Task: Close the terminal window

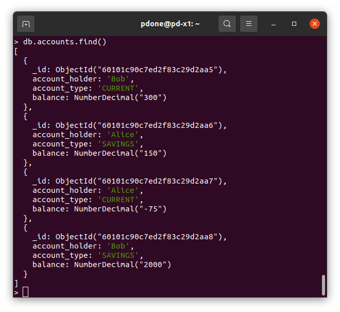Action: pos(315,24)
